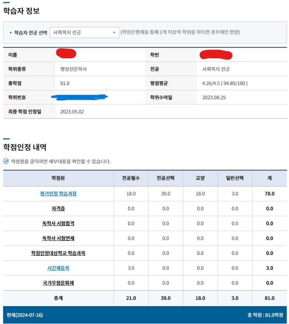Image resolution: width=289 pixels, height=324 pixels.
Task: Open the 시간제등록 link
Action: pyautogui.click(x=58, y=268)
